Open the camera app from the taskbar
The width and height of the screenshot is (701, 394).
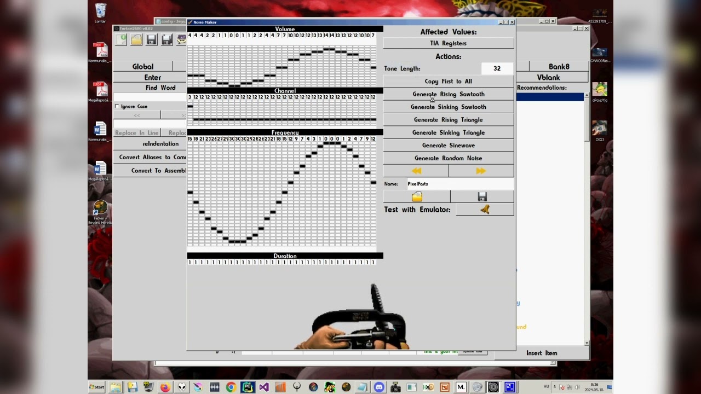pos(395,387)
